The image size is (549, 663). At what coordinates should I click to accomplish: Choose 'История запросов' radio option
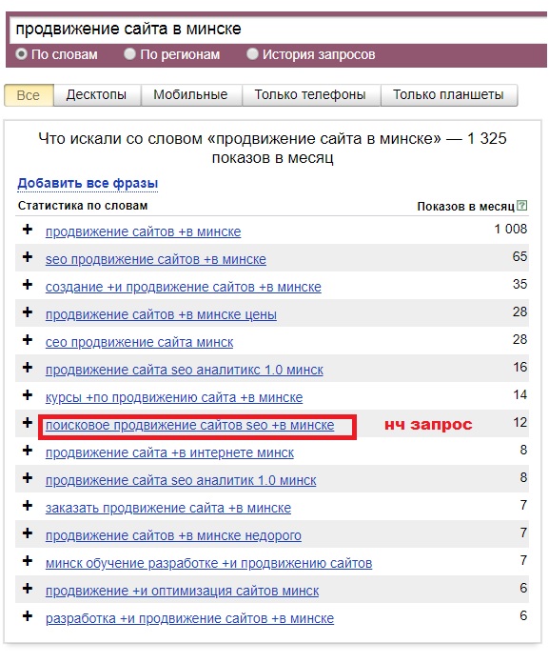coord(252,54)
